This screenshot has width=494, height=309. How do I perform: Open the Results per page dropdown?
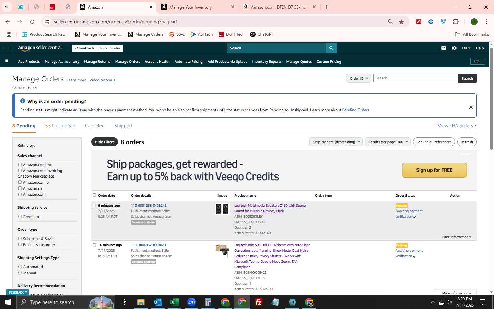[x=388, y=142]
